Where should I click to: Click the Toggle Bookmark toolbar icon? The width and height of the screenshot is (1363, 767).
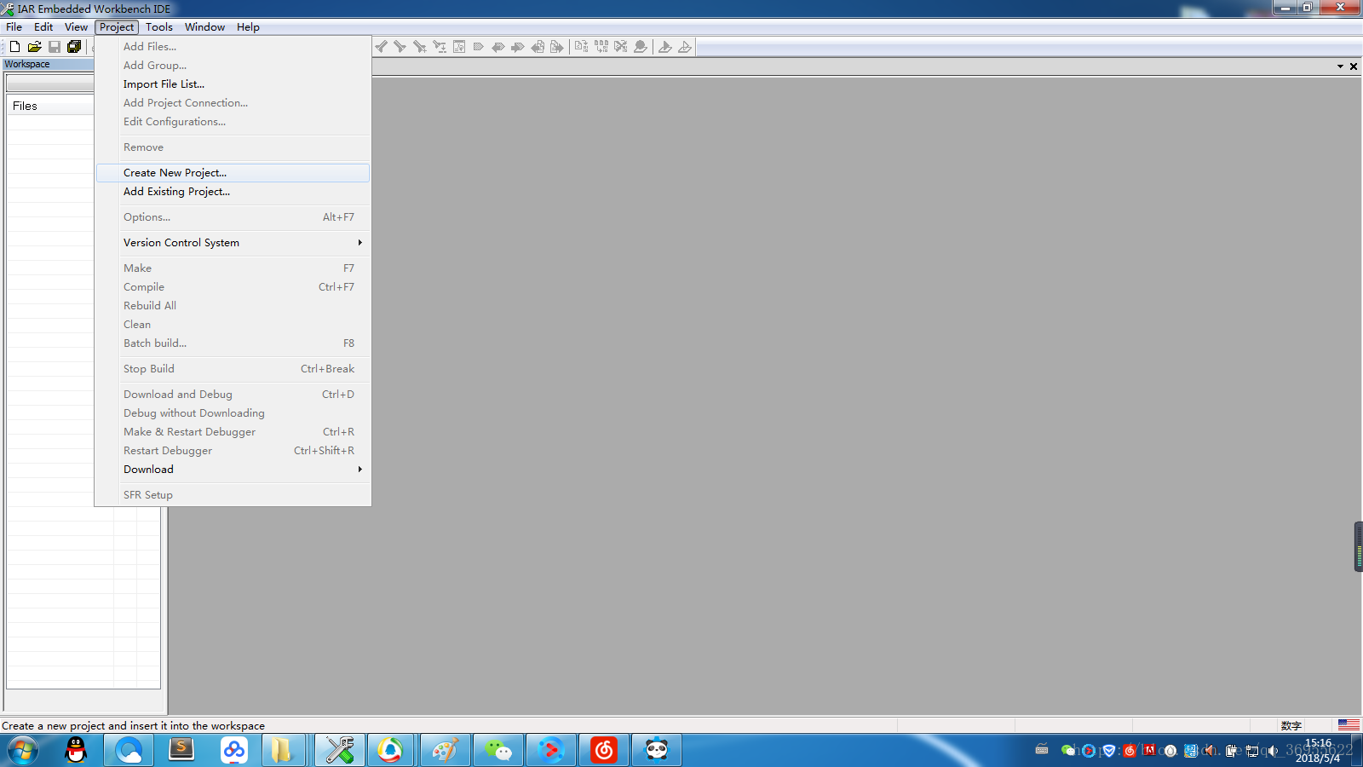point(478,47)
